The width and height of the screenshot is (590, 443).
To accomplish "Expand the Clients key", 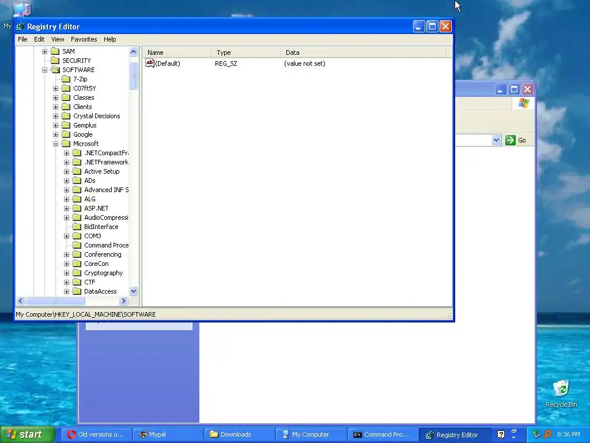I will 56,107.
